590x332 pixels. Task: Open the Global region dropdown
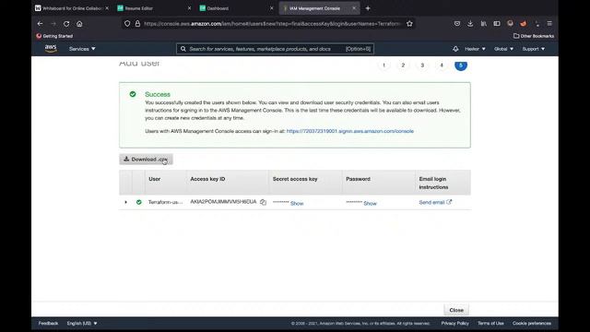click(503, 49)
